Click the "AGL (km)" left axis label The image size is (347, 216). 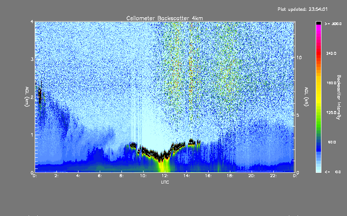[x=27, y=97]
